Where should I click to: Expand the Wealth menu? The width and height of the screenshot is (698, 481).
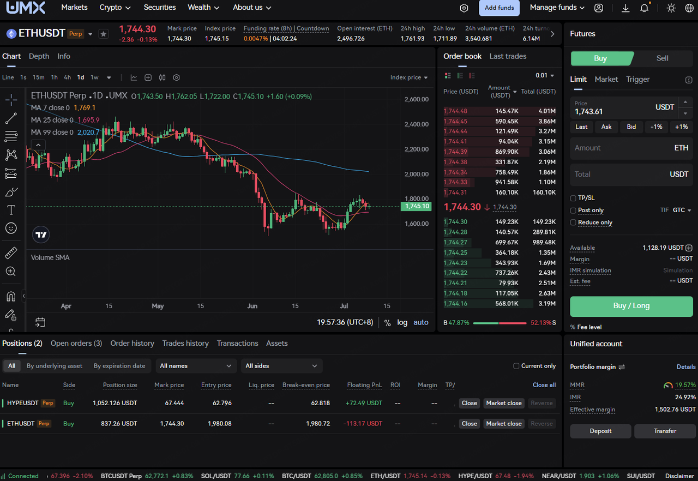click(203, 8)
